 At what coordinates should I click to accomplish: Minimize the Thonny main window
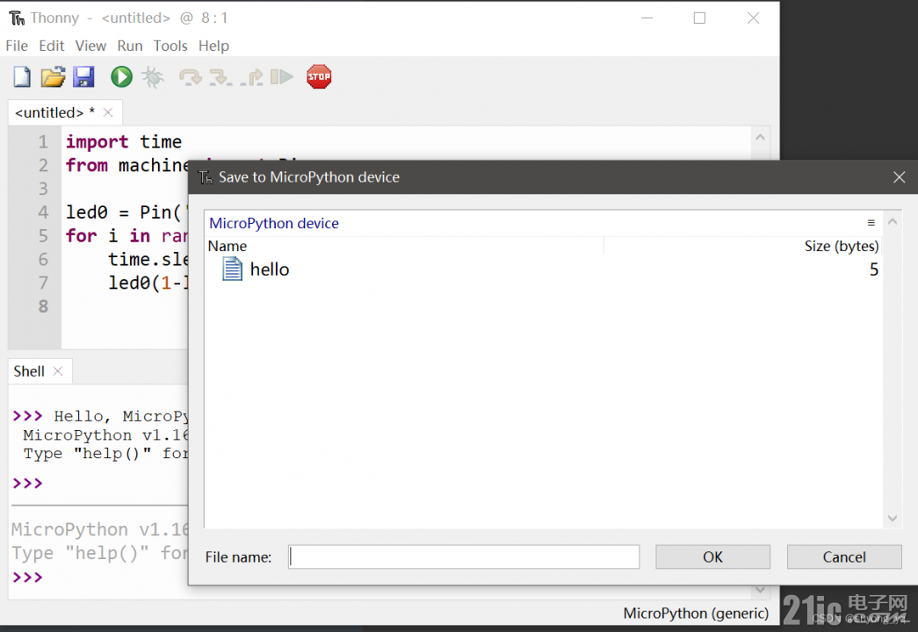click(x=647, y=18)
